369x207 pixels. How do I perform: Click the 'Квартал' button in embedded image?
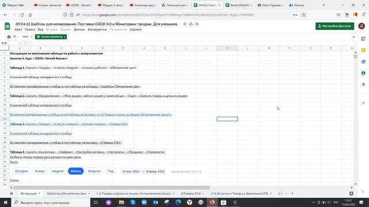point(95,171)
